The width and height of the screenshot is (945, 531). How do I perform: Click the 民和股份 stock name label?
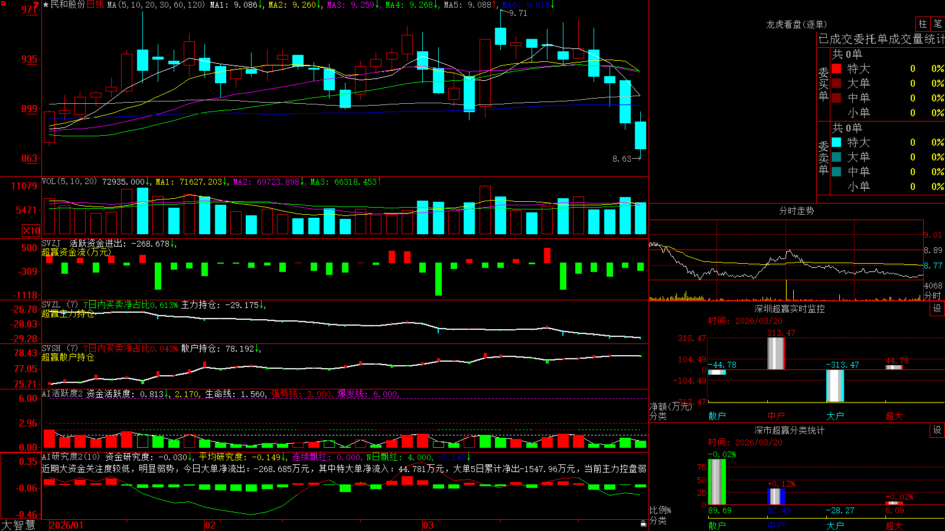(x=68, y=5)
